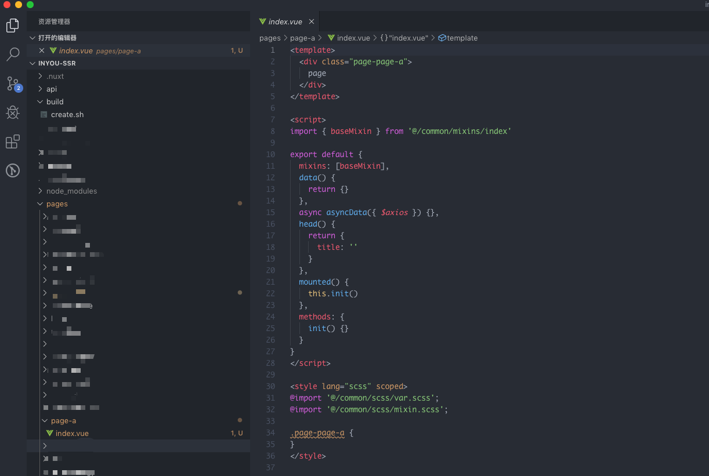Expand the .nuxt folder
The image size is (709, 476).
click(x=55, y=77)
